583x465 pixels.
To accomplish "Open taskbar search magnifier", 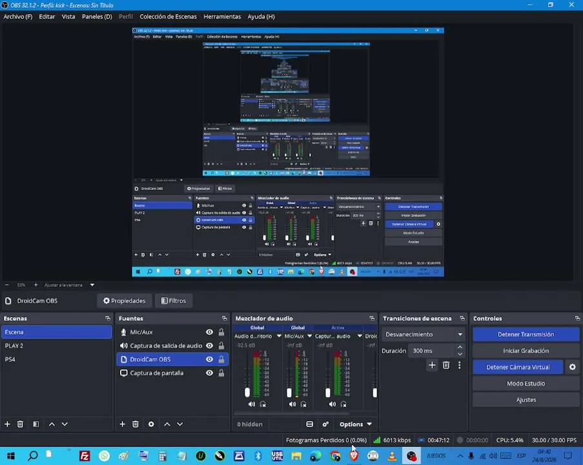I will (x=33, y=456).
